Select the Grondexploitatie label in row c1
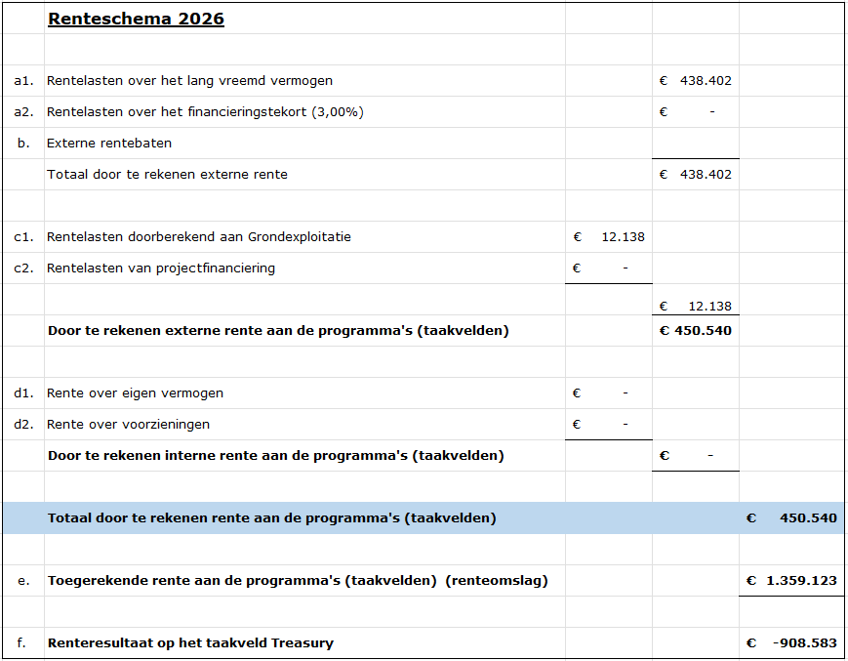848x661 pixels. (x=198, y=237)
